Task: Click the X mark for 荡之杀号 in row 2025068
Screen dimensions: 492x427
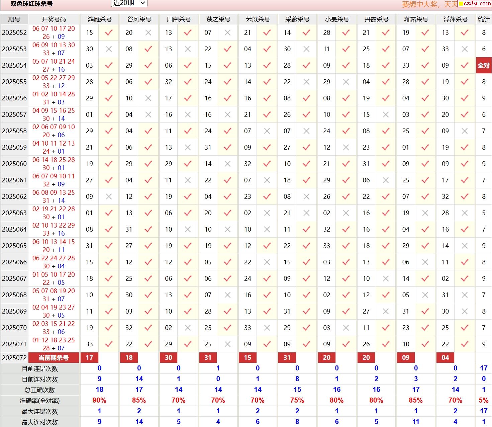Action: click(x=227, y=295)
